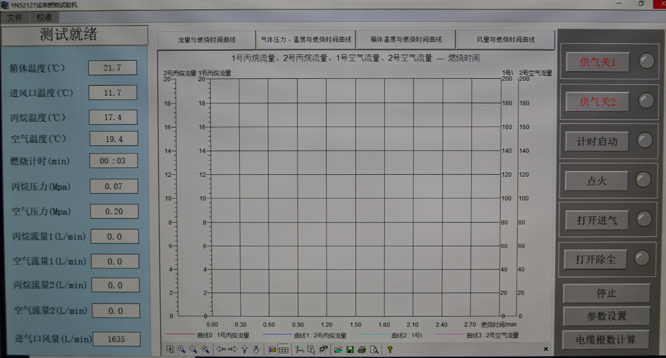Pan chart up with up arrow icon

[x=244, y=349]
